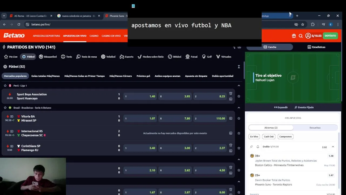Open stats icon for Internacional RS match
Viewport: 346px width, 195px height.
(231, 133)
